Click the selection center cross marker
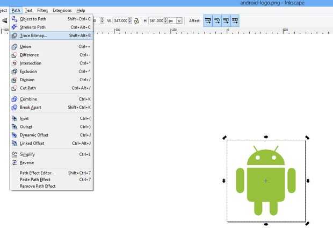Viewport: 333px width, 249px height. coord(266,181)
